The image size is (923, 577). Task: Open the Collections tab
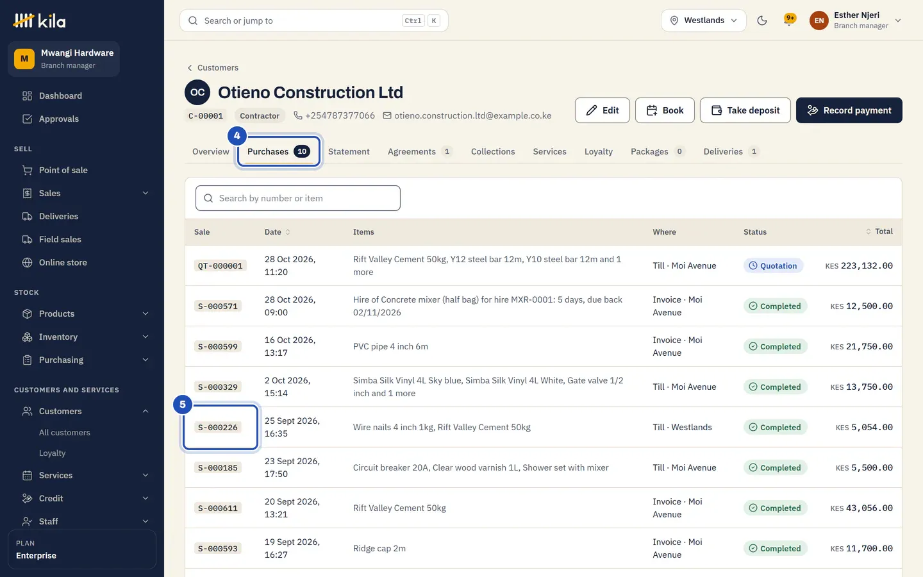493,151
